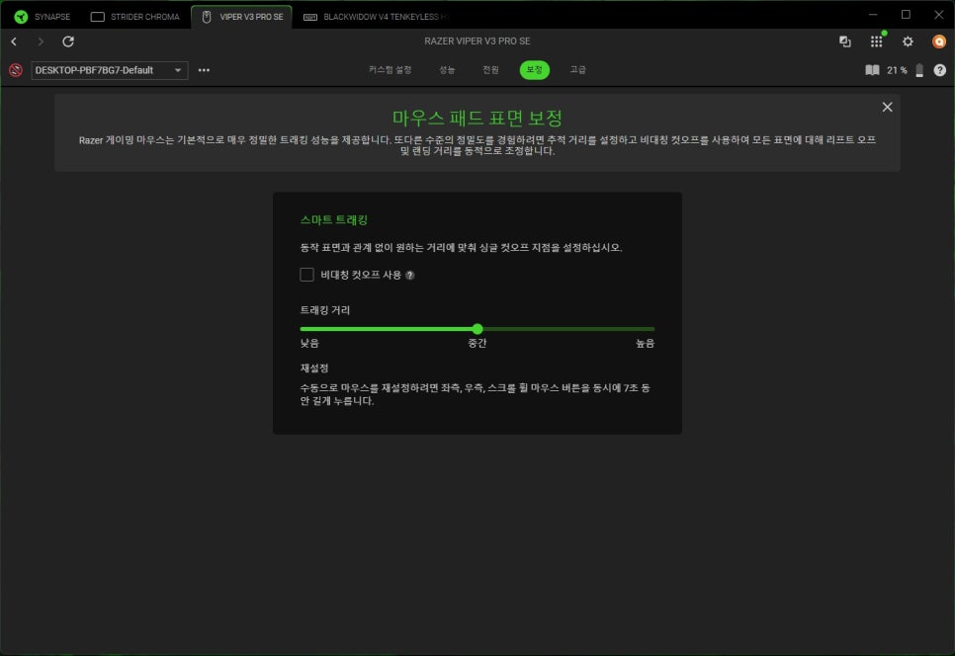Click the refresh icon
Screen dimensions: 955x656
point(68,41)
